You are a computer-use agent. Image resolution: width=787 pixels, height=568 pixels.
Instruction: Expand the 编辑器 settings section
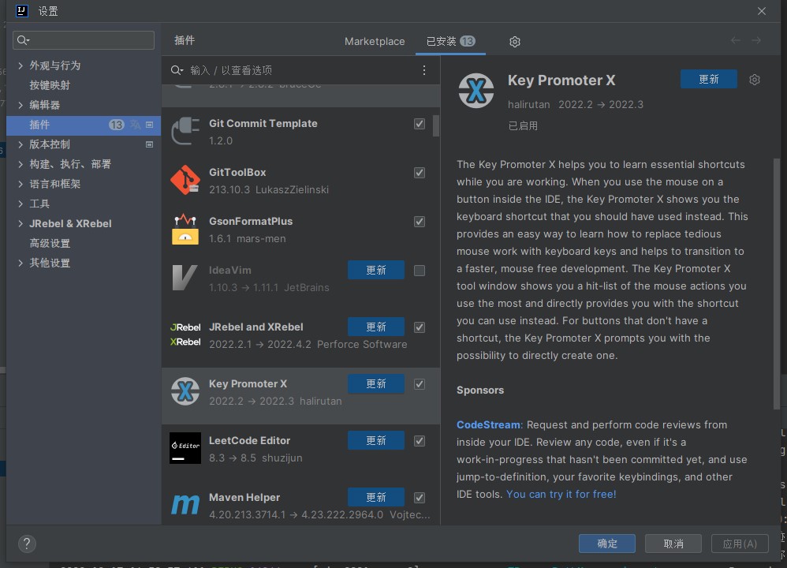pyautogui.click(x=20, y=105)
